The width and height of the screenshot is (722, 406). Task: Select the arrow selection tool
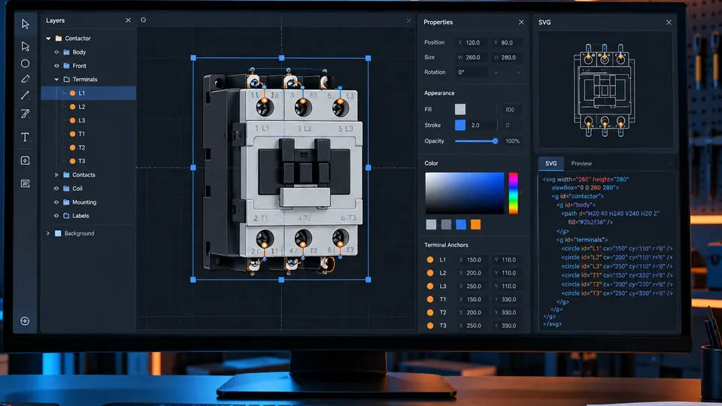coord(26,24)
